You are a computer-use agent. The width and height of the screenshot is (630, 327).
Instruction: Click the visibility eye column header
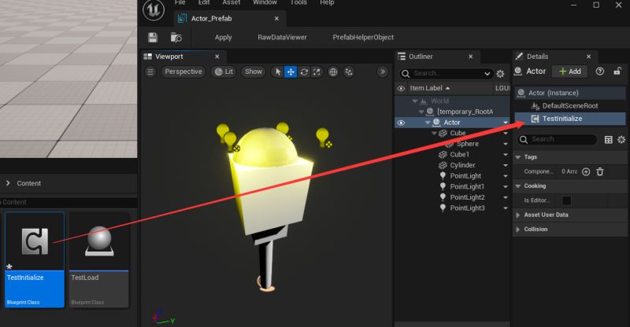401,88
